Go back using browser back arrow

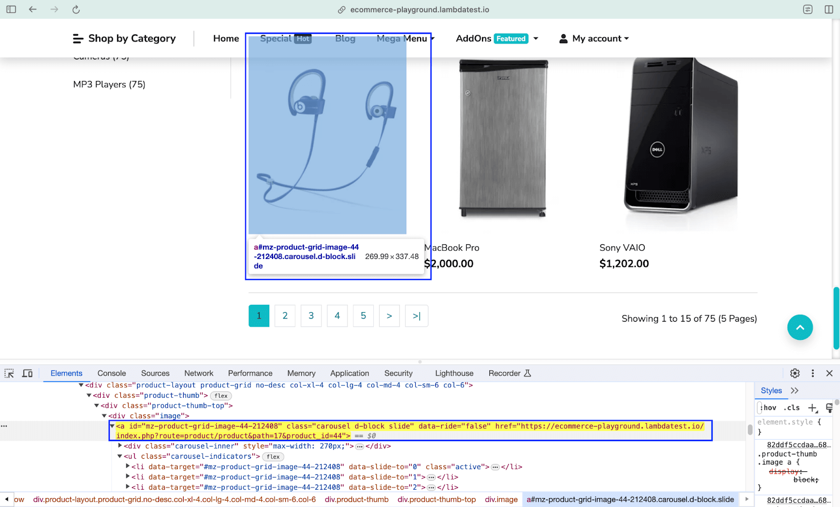[33, 9]
